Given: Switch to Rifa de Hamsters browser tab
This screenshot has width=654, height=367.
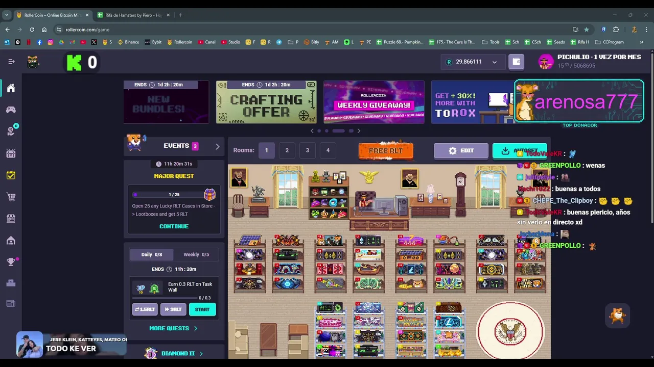Looking at the screenshot, I should tap(133, 15).
